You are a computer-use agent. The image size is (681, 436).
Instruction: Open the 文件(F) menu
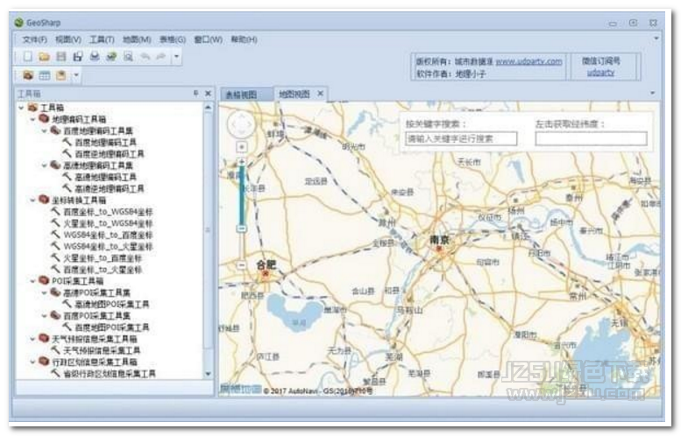[x=34, y=39]
